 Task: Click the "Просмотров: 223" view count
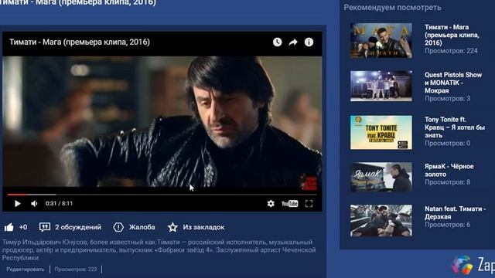click(76, 270)
